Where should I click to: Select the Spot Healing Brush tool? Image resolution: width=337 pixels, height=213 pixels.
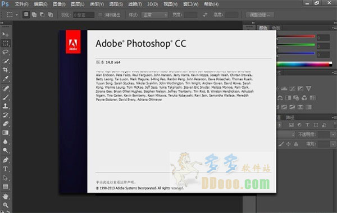click(x=6, y=88)
